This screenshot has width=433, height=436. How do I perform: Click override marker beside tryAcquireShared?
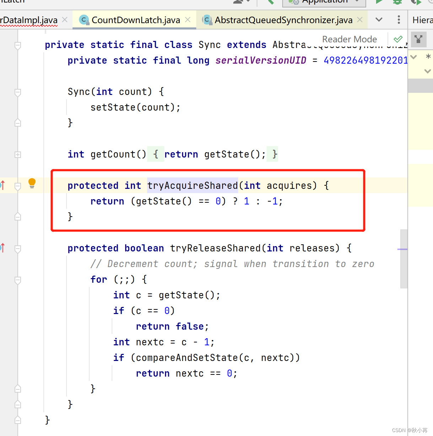click(2, 185)
